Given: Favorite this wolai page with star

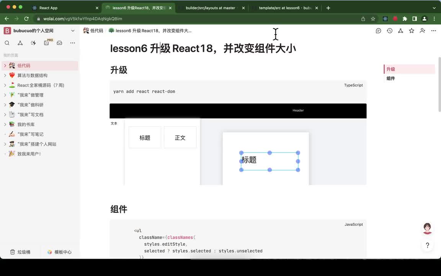Looking at the screenshot, I should pos(412,31).
